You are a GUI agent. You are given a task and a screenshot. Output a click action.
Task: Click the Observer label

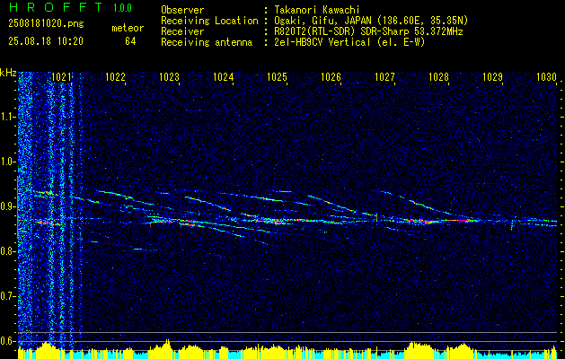(x=182, y=10)
